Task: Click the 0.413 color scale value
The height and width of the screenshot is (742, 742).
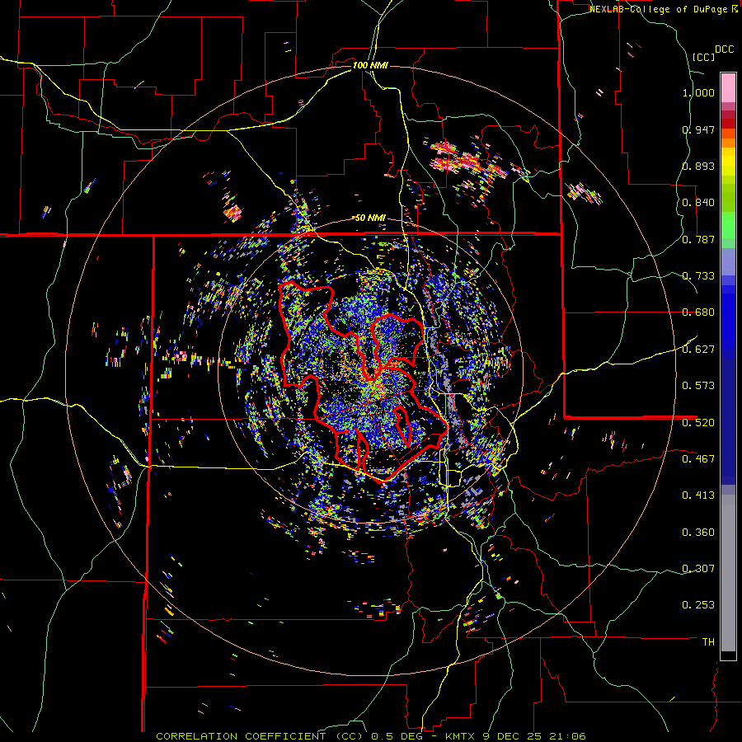Action: pos(698,495)
